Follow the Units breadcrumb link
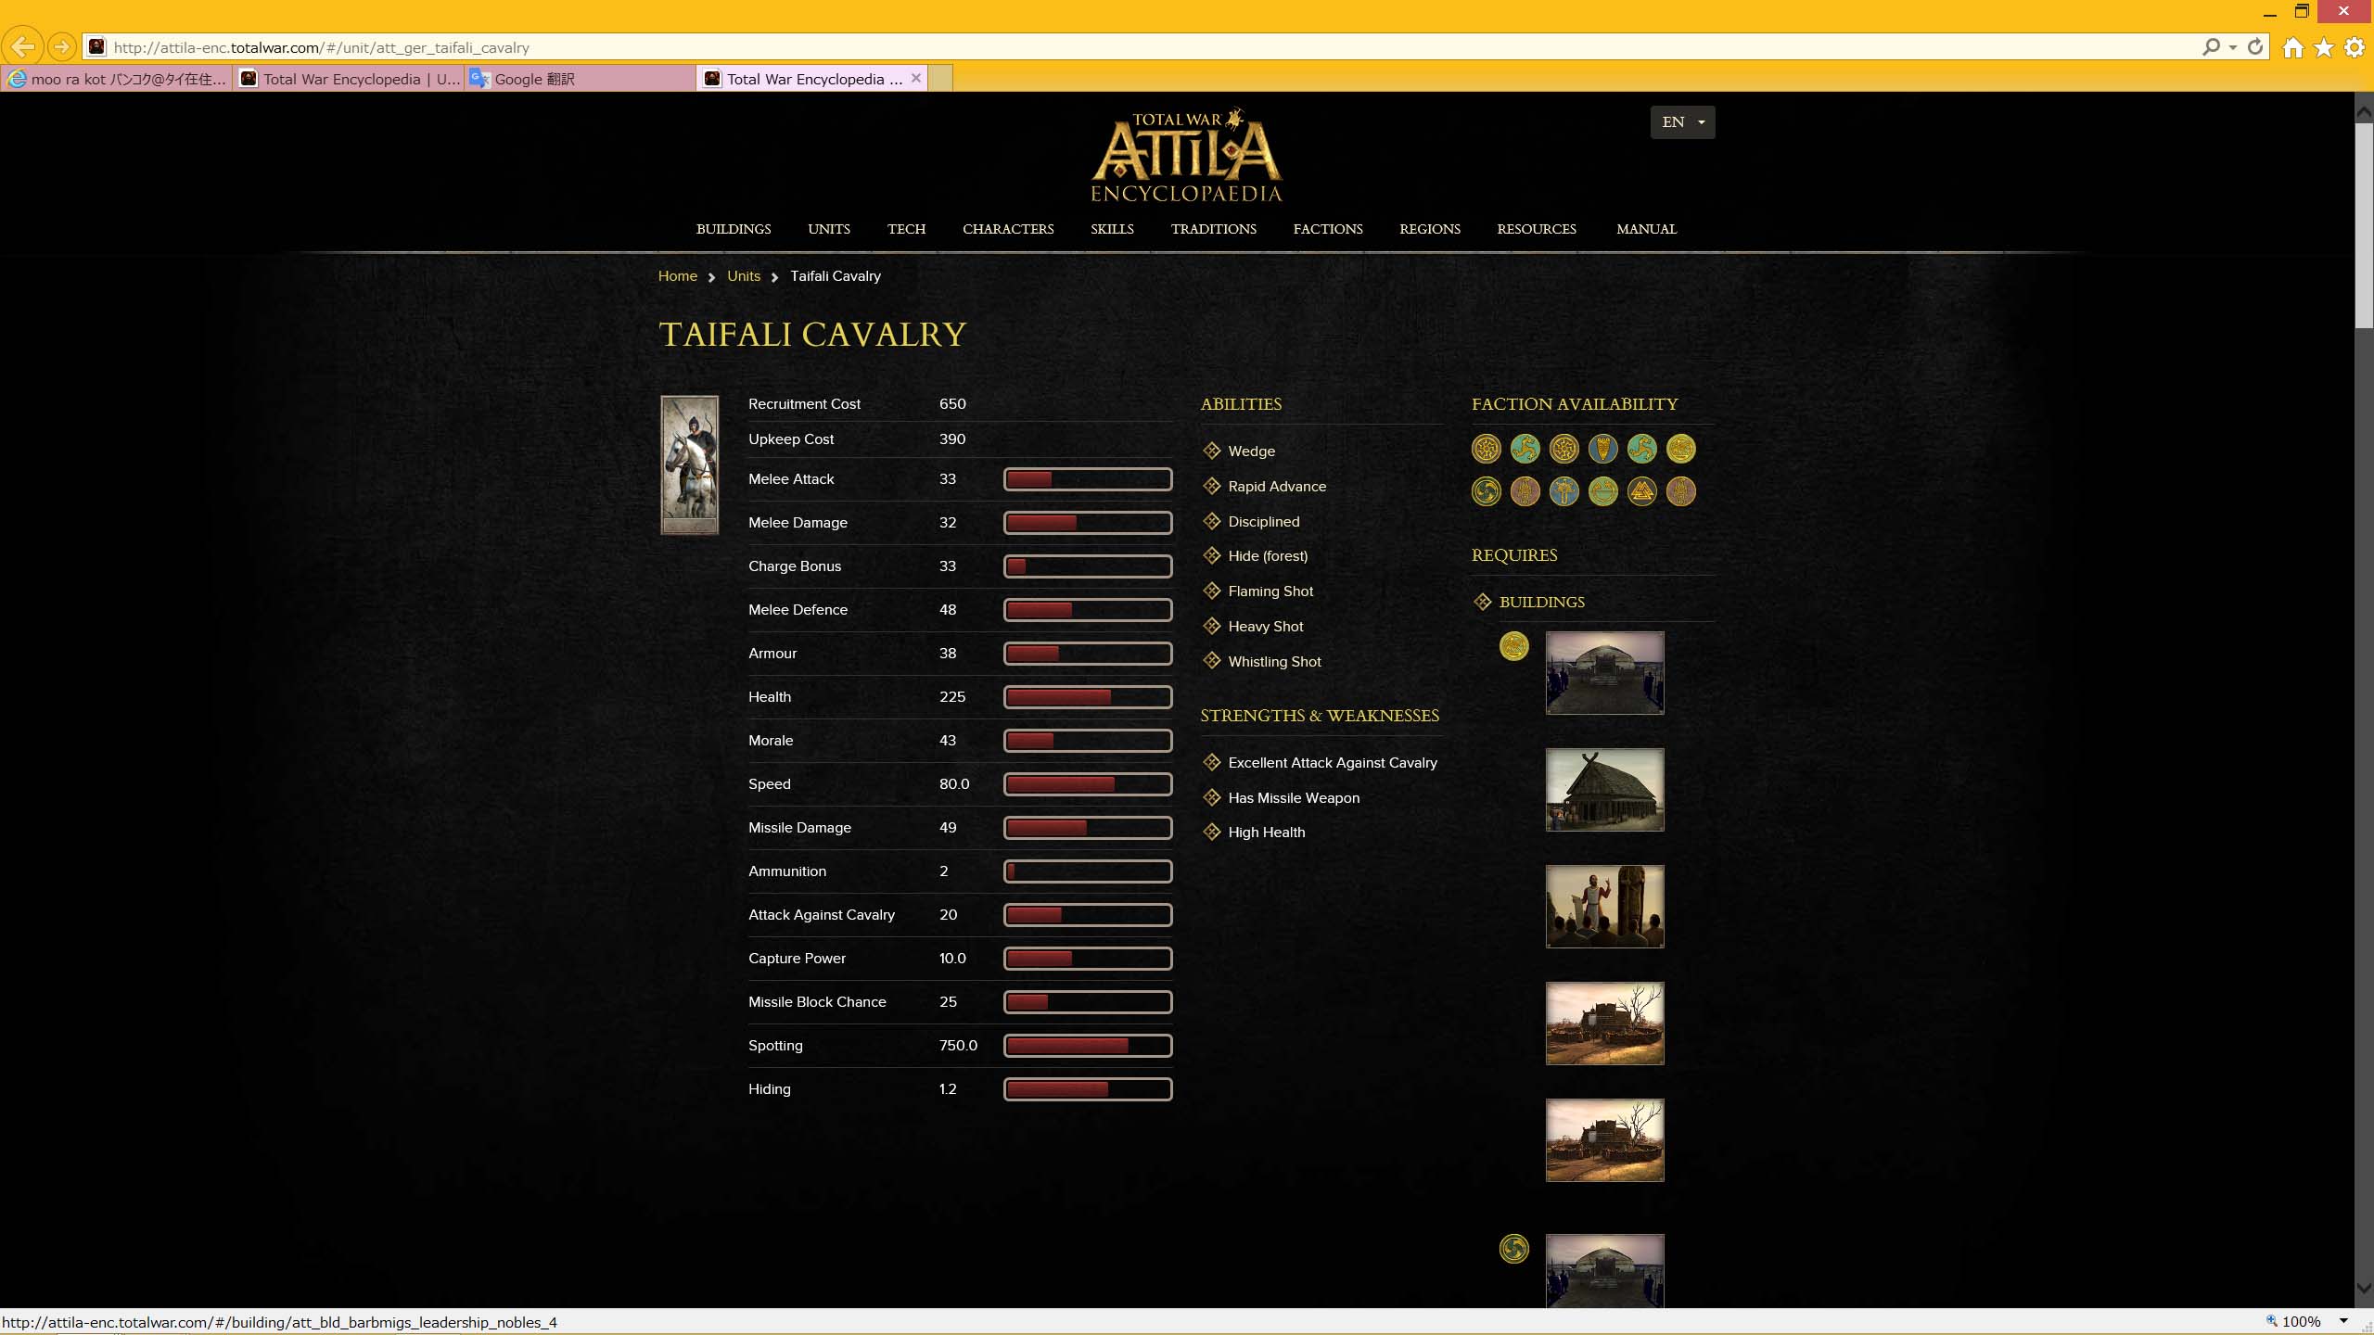This screenshot has height=1335, width=2374. [744, 276]
